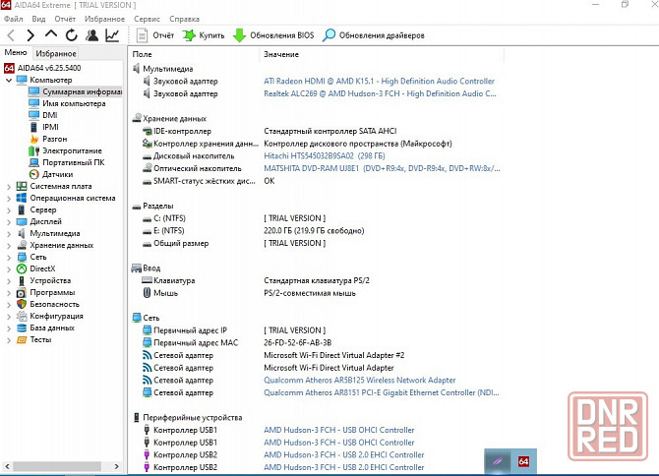Go up one level with Up arrow
659x476 pixels.
(x=51, y=35)
